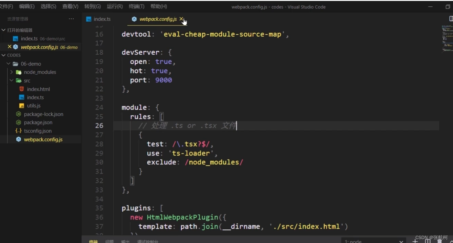This screenshot has height=243, width=453.
Task: Restore down the VS Code window
Action: (x=448, y=7)
